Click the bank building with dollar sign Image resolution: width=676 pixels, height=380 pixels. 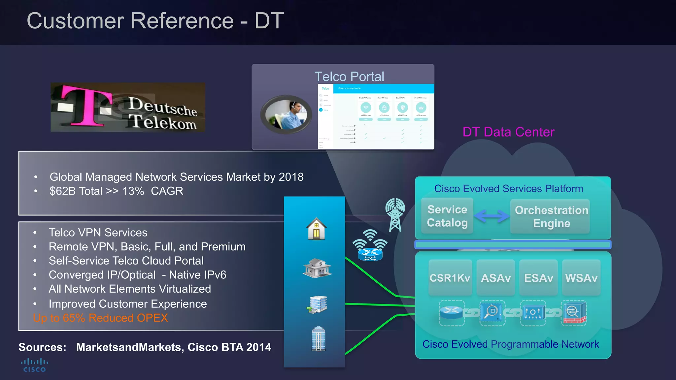[317, 268]
